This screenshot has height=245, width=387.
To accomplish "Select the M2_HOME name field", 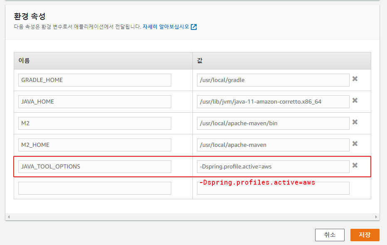I will coord(95,145).
